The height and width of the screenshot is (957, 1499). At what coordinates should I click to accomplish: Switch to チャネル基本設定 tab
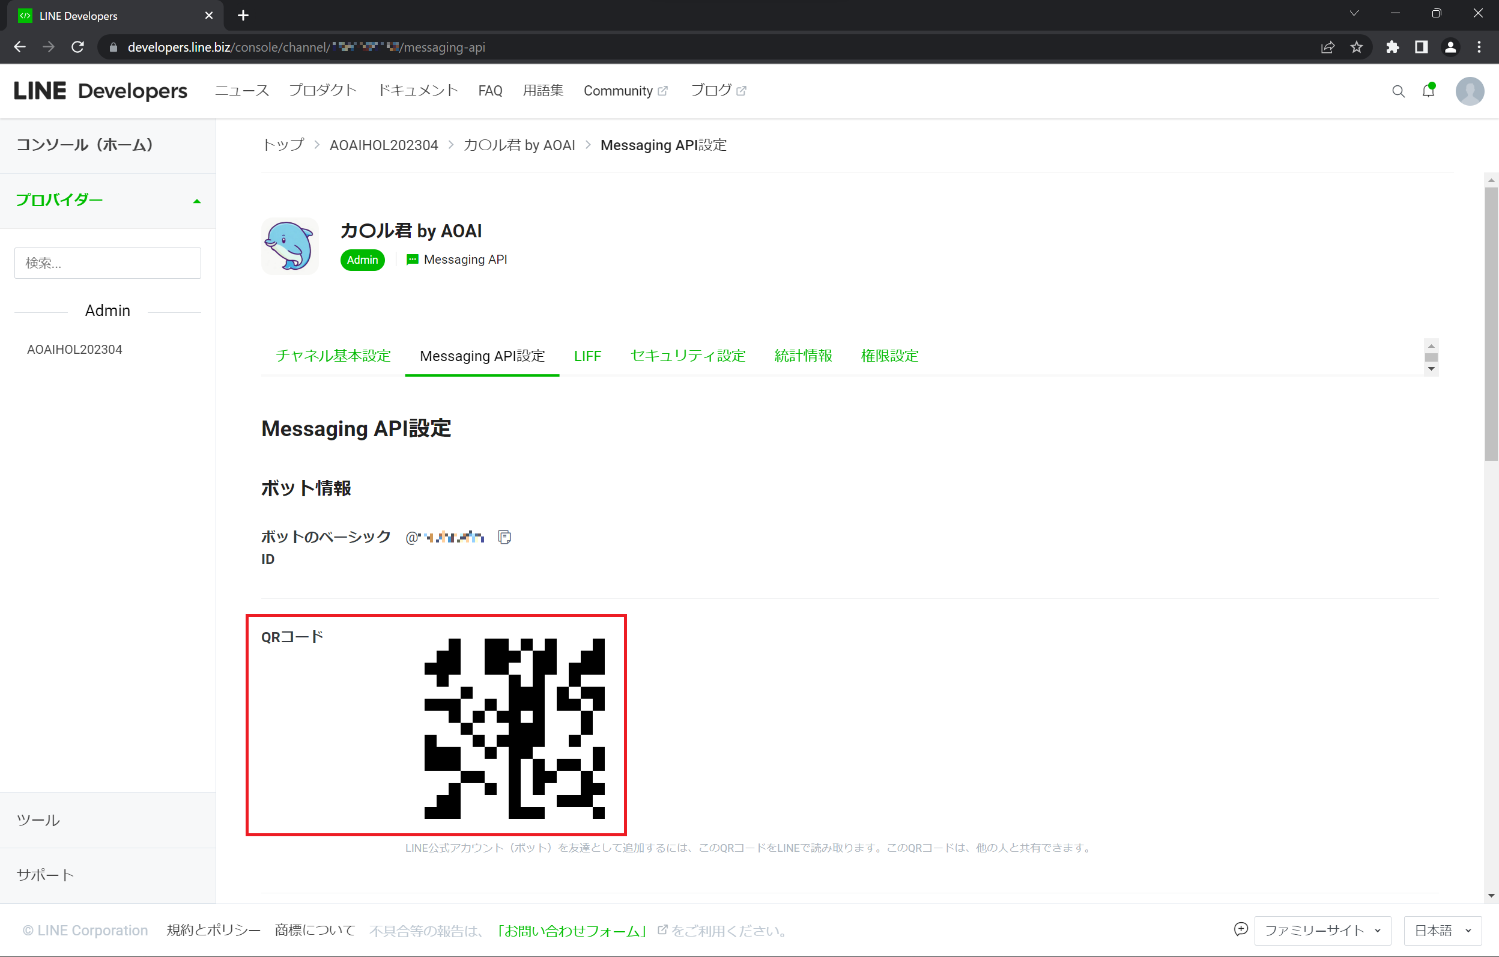tap(333, 356)
